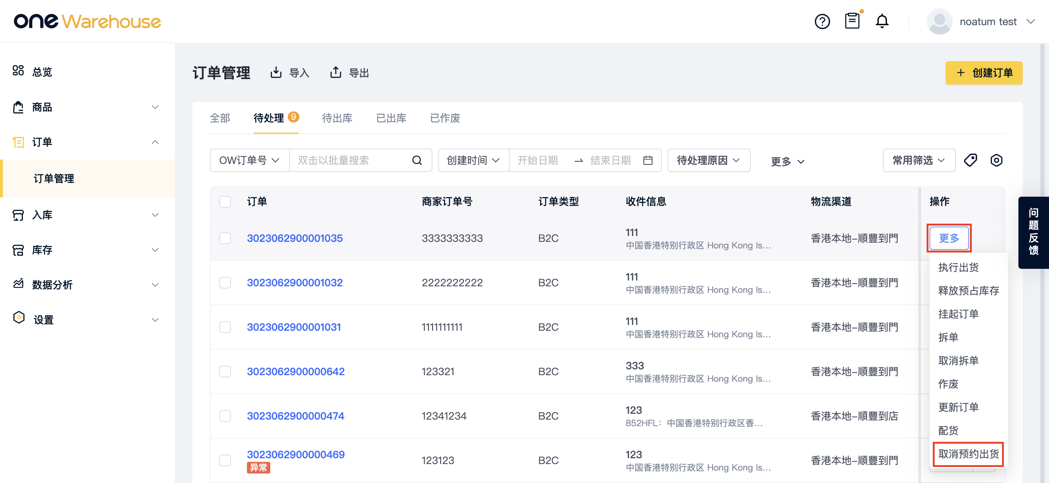Click the 订单 order list icon

point(18,142)
